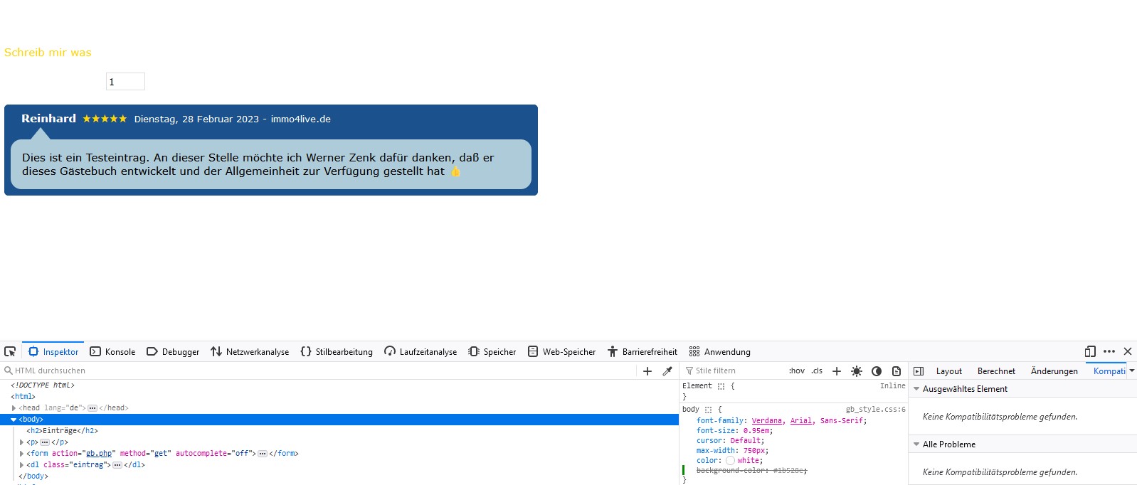Screen dimensions: 1137x485
Task: Expand the dl class eintrag node
Action: click(21, 465)
